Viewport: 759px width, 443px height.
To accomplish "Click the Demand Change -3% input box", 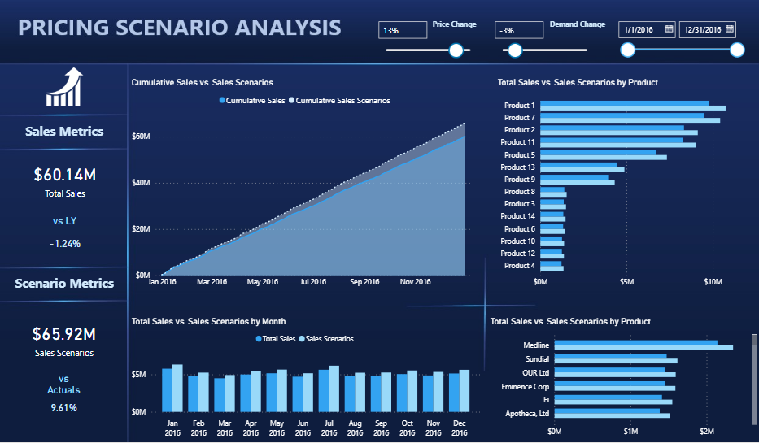I will tap(518, 30).
